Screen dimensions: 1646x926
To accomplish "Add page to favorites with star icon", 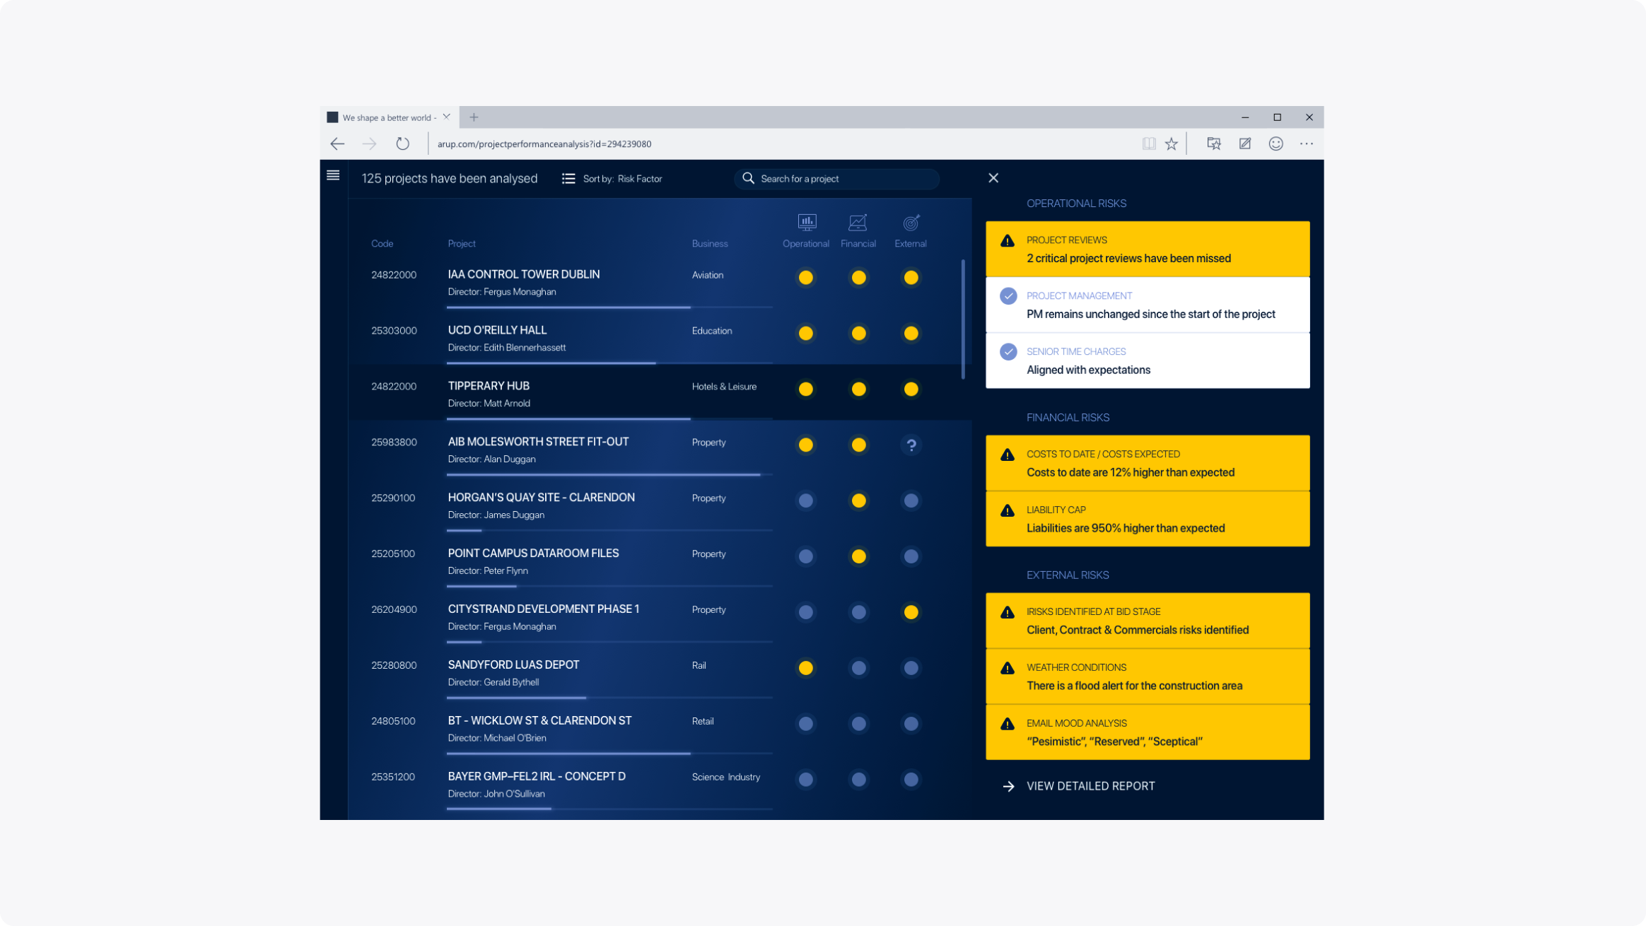I will coord(1172,143).
